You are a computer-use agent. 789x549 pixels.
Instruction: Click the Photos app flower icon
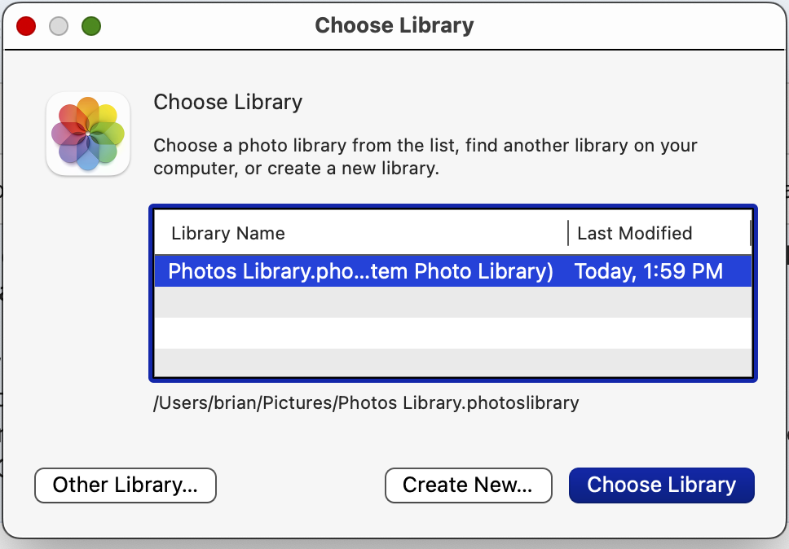tap(88, 133)
